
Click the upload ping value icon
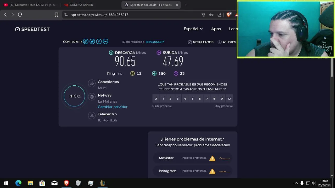coord(176,73)
